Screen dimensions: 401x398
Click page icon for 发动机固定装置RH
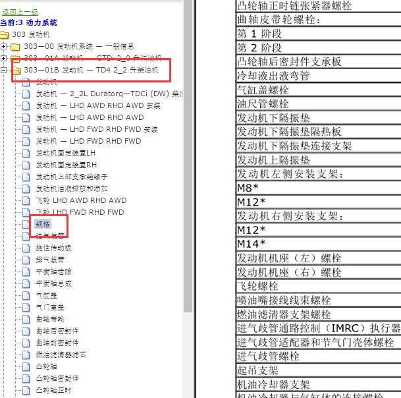[26, 165]
